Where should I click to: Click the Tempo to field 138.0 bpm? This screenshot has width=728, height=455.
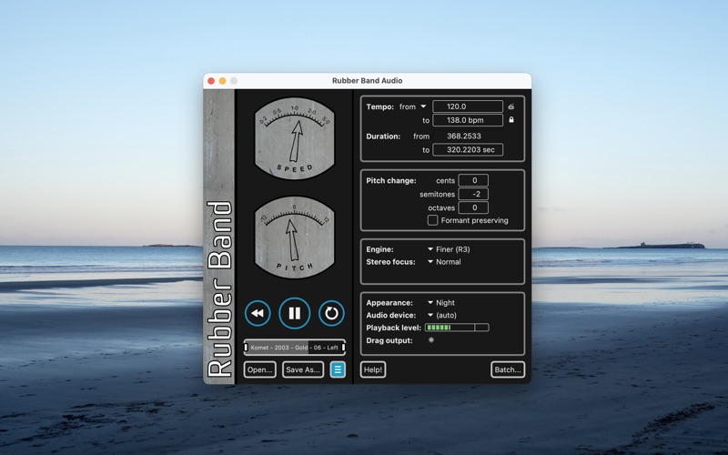pyautogui.click(x=468, y=120)
